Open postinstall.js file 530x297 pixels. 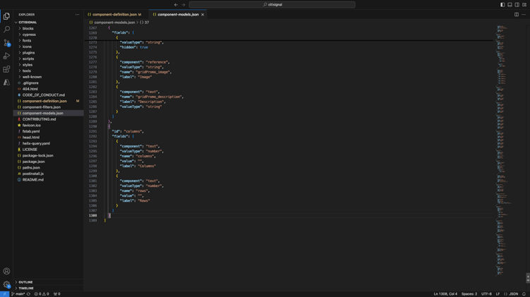point(33,174)
